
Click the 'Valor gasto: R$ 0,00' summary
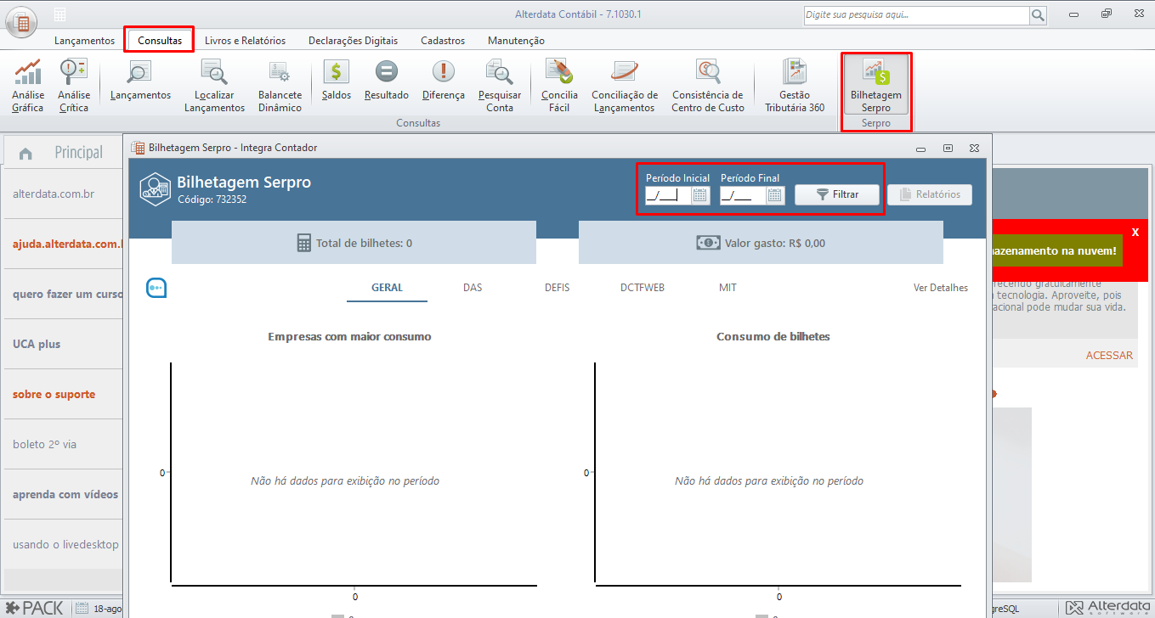(x=761, y=243)
